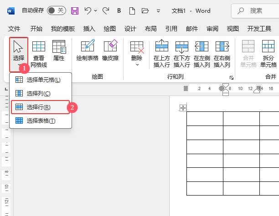The width and height of the screenshot is (279, 216).
Task: Click the ruler tab selector L icon
Action: click(6, 89)
